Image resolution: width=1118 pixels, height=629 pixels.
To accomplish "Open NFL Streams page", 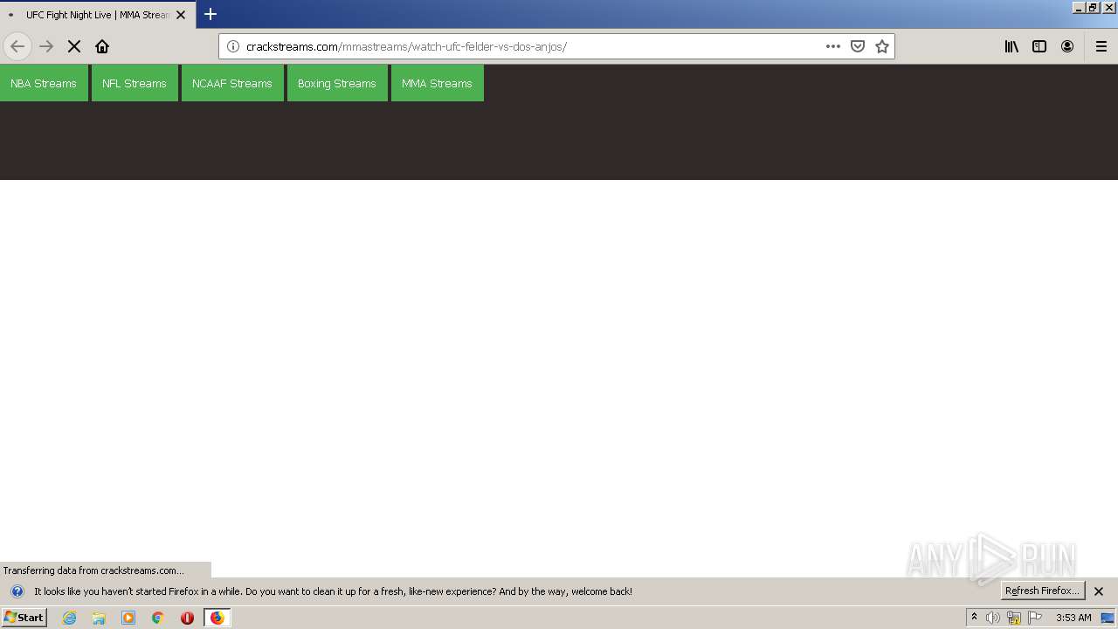I will point(135,83).
